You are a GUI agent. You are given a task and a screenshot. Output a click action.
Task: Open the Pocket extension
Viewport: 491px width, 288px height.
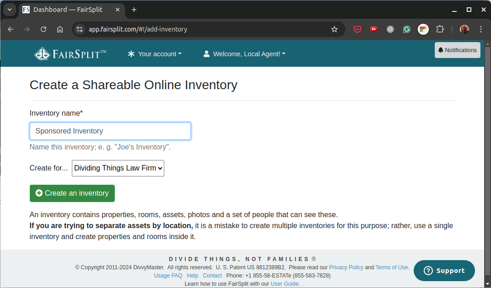(357, 29)
